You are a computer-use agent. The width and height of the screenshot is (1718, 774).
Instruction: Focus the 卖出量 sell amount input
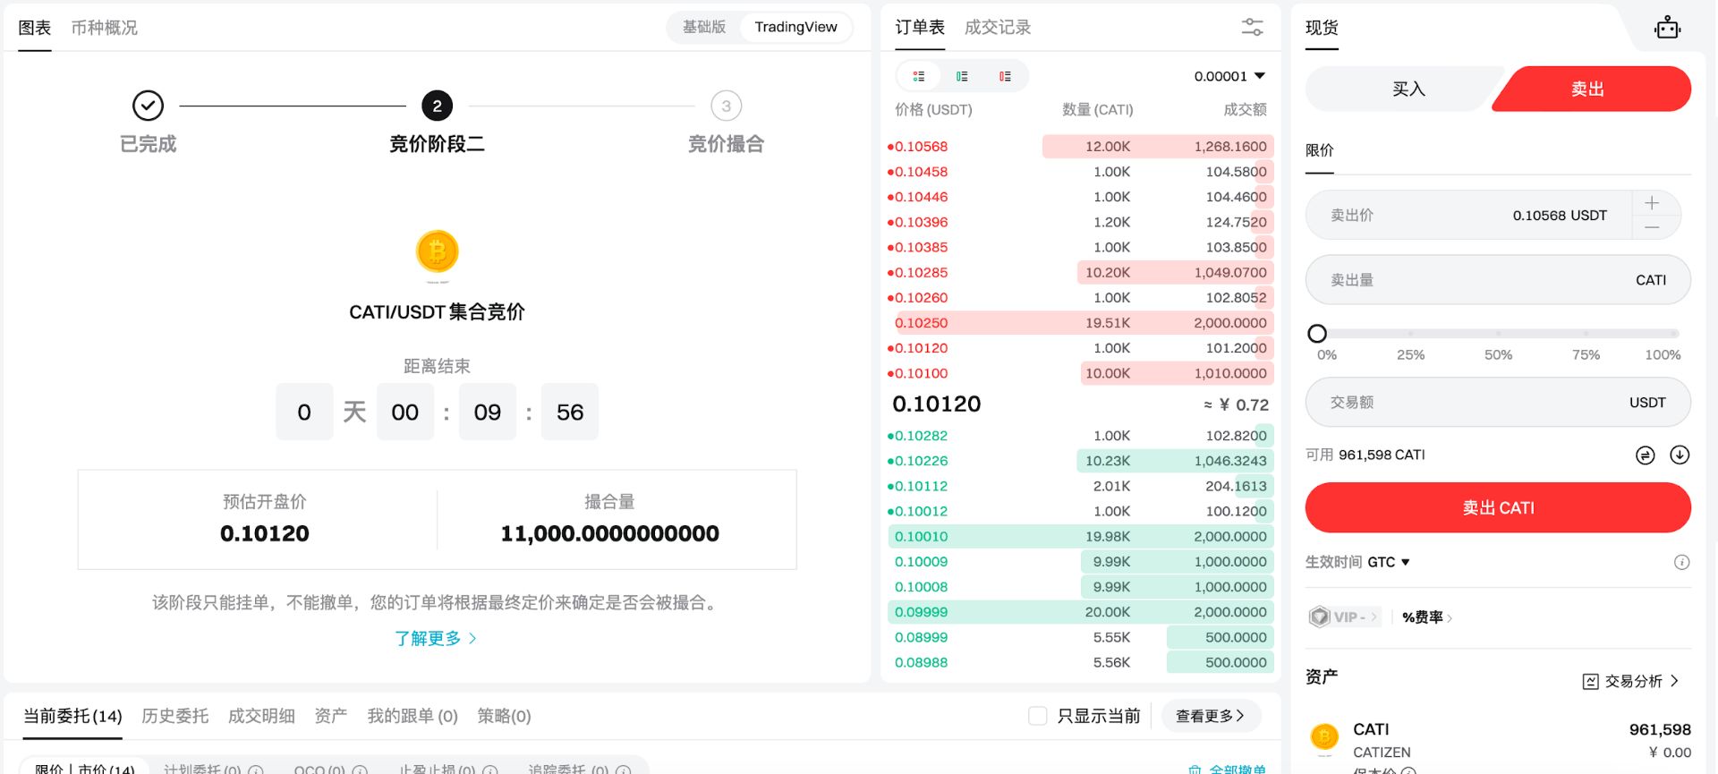coord(1498,280)
